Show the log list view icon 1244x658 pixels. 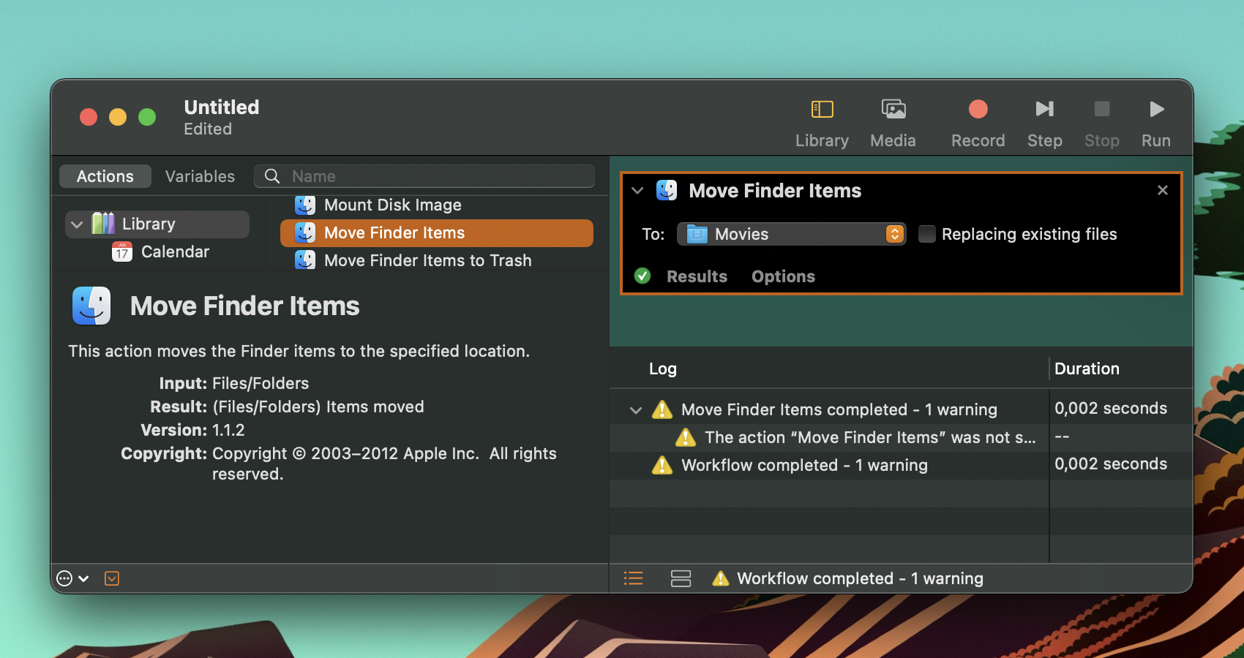pyautogui.click(x=633, y=578)
